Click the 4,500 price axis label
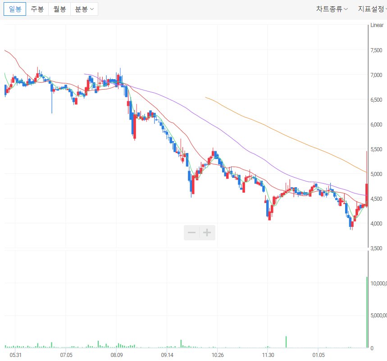The height and width of the screenshot is (361, 387). 376,199
